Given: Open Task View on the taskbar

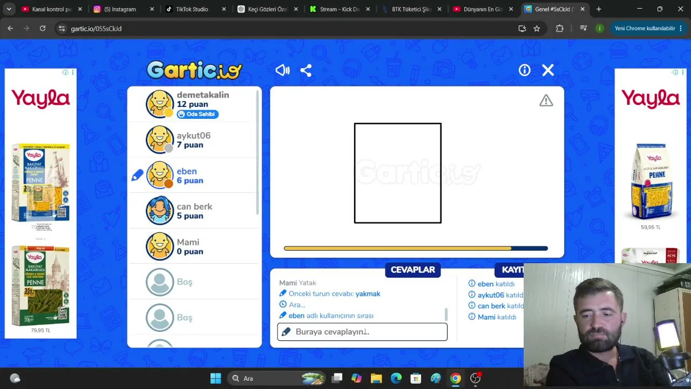Looking at the screenshot, I should tap(337, 378).
